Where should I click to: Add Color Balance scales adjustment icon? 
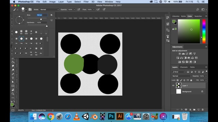182,58
